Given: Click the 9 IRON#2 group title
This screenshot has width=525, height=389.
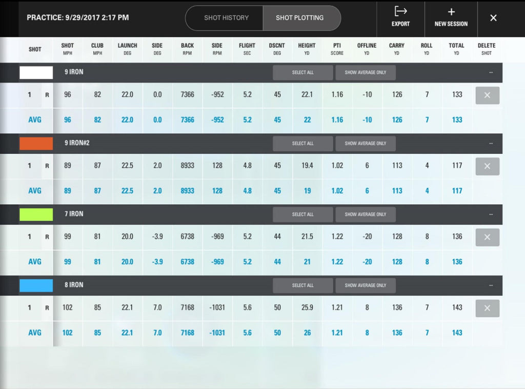Looking at the screenshot, I should pyautogui.click(x=77, y=143).
